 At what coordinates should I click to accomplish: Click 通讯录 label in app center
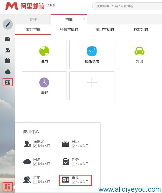(39, 142)
